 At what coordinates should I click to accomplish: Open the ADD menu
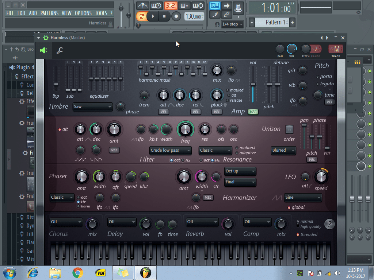(33, 13)
